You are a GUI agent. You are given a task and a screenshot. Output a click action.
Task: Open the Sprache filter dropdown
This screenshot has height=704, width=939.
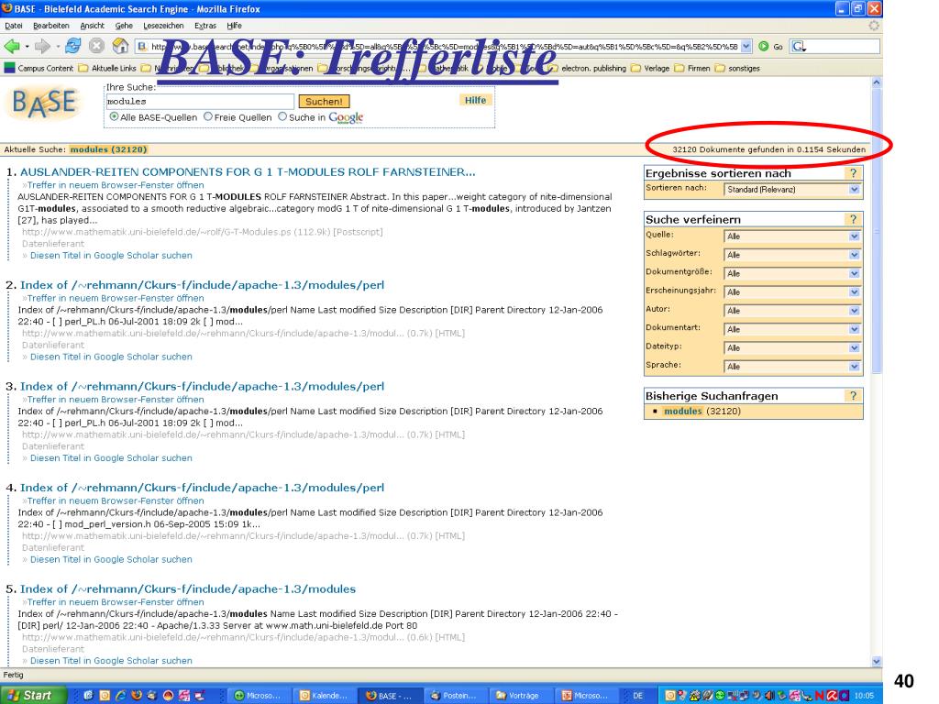click(x=792, y=367)
